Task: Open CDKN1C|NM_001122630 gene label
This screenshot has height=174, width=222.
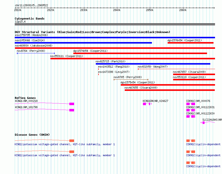Action: pyautogui.click(x=200, y=113)
